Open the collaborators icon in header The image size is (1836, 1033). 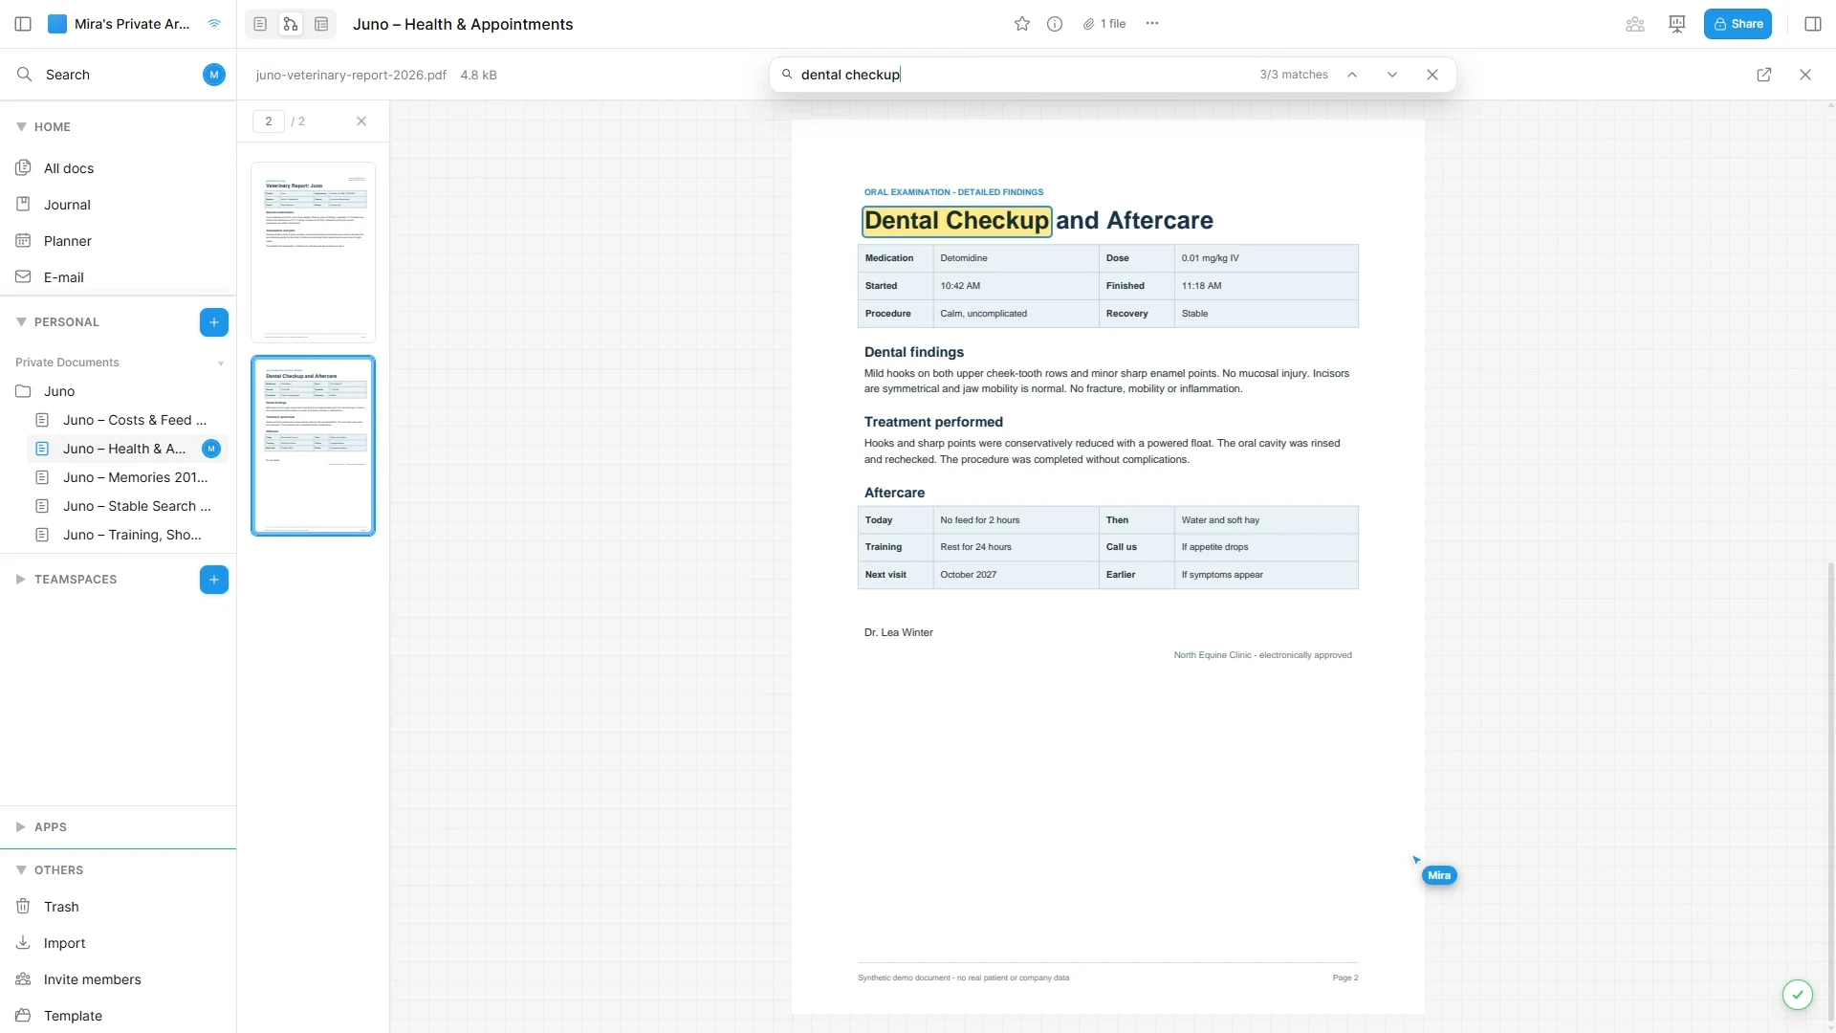click(x=1635, y=24)
